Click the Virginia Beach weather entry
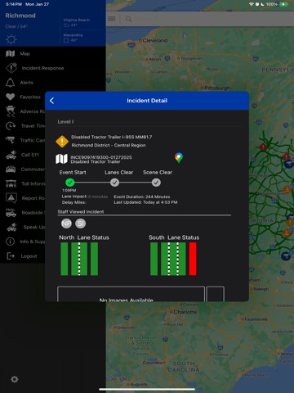The height and width of the screenshot is (393, 294). [77, 22]
